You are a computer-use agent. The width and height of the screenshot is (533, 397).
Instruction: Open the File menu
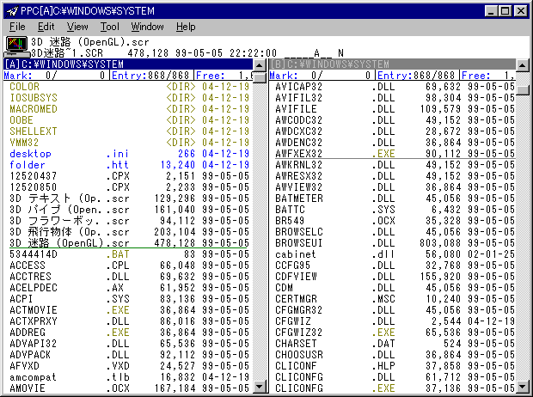(x=16, y=27)
